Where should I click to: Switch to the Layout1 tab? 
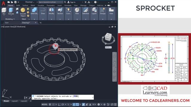[15, 101]
